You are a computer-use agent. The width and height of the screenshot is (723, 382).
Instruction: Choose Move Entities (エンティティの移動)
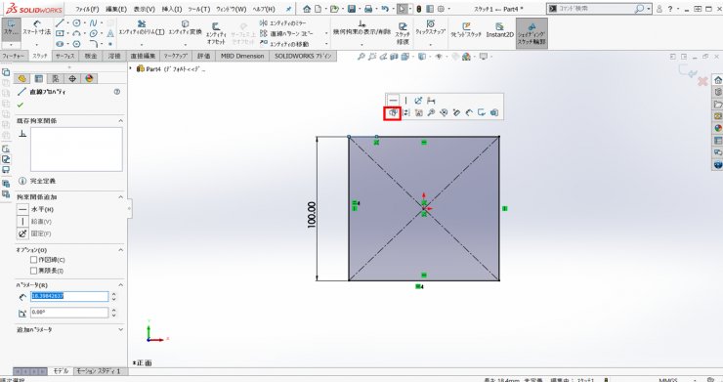[x=284, y=44]
